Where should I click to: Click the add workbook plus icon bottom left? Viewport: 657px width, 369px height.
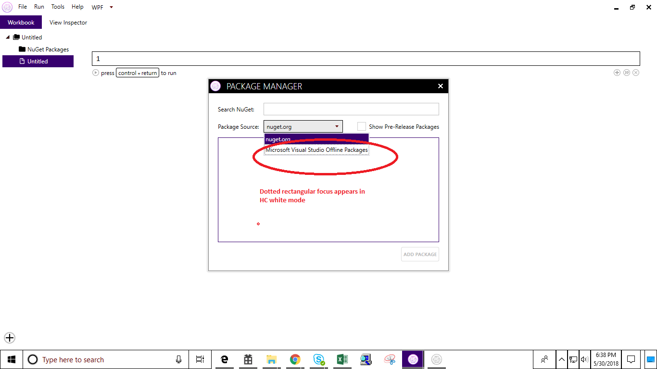coord(10,338)
